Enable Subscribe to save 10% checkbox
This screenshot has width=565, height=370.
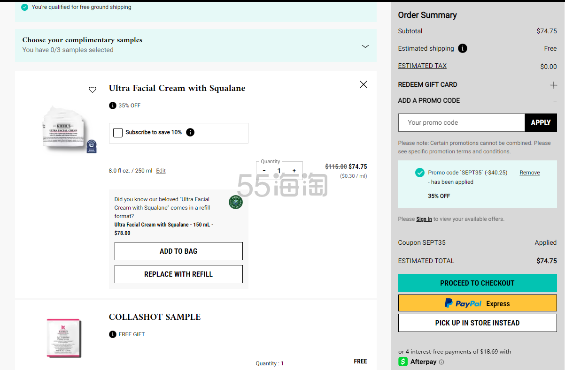pos(118,132)
